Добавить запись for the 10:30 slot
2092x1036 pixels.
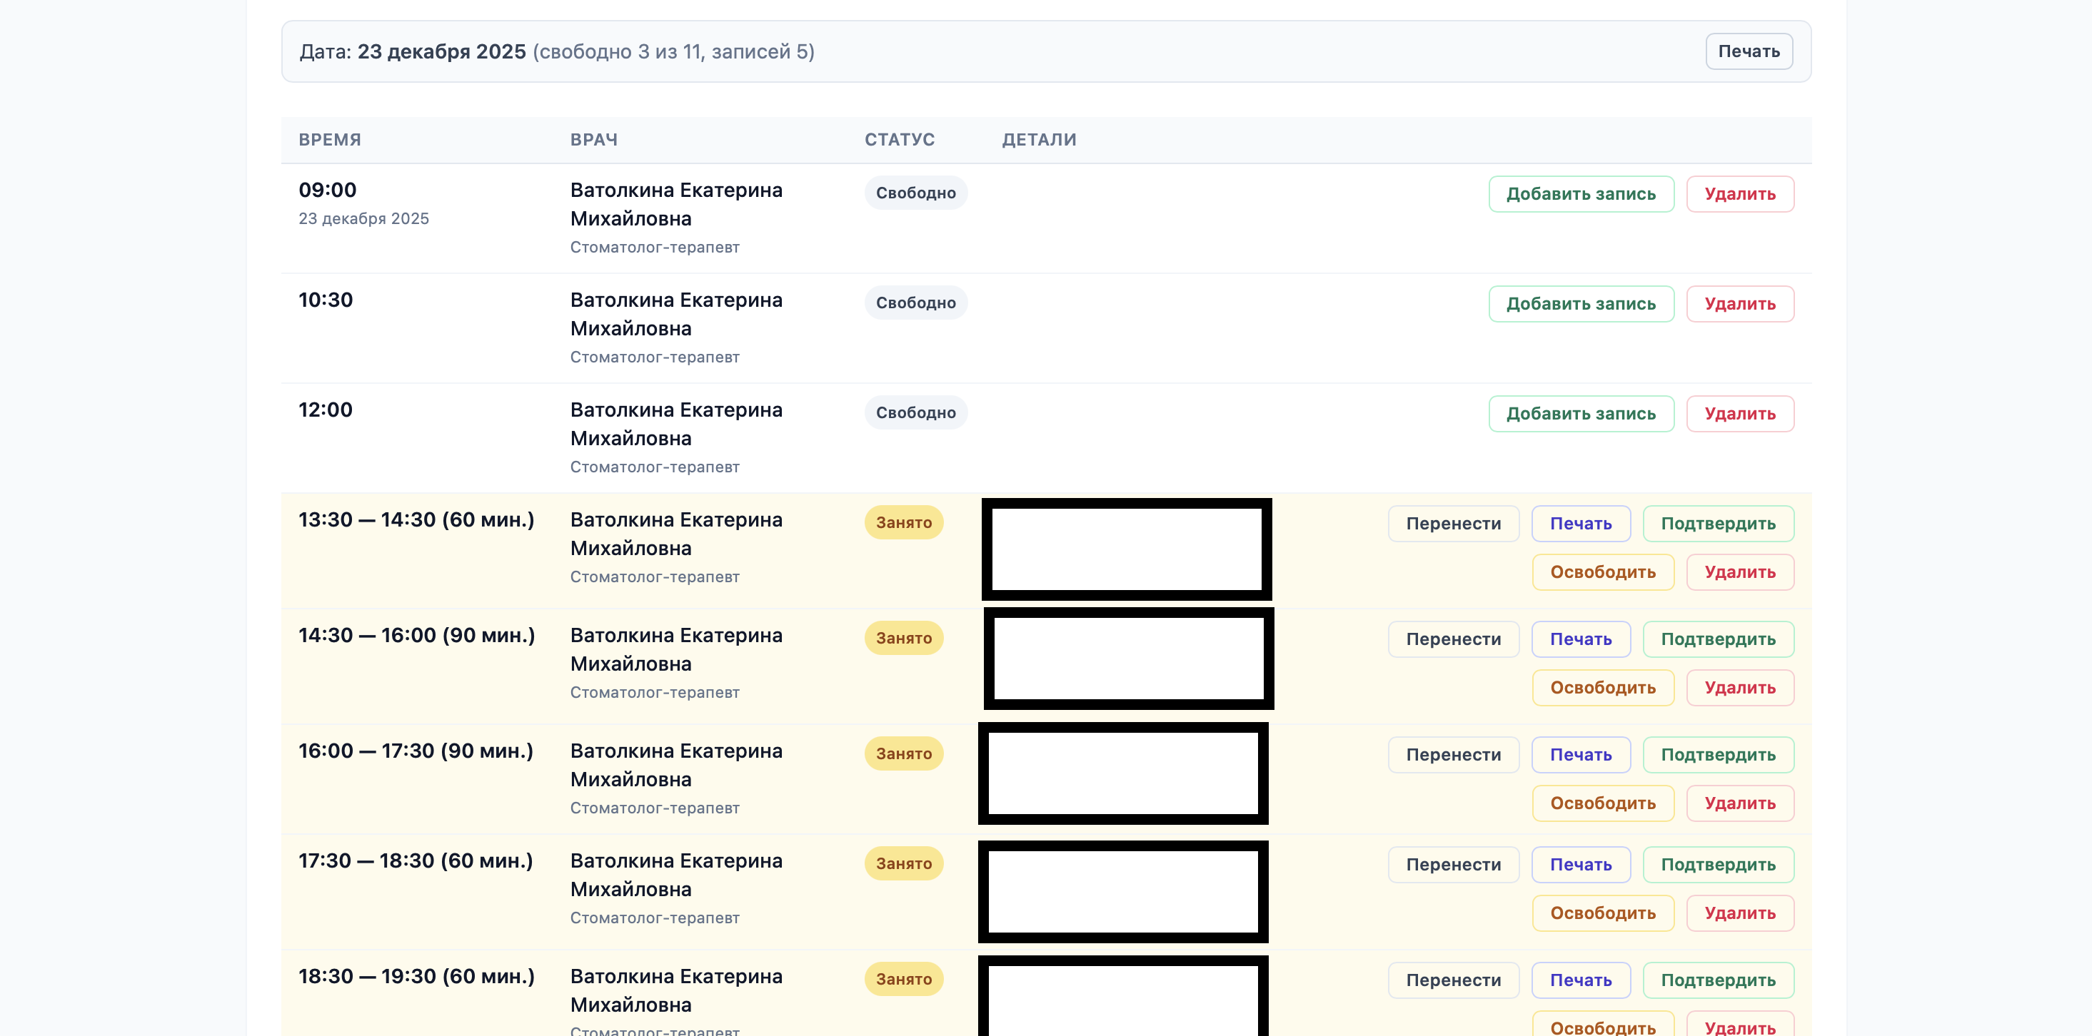(x=1580, y=303)
